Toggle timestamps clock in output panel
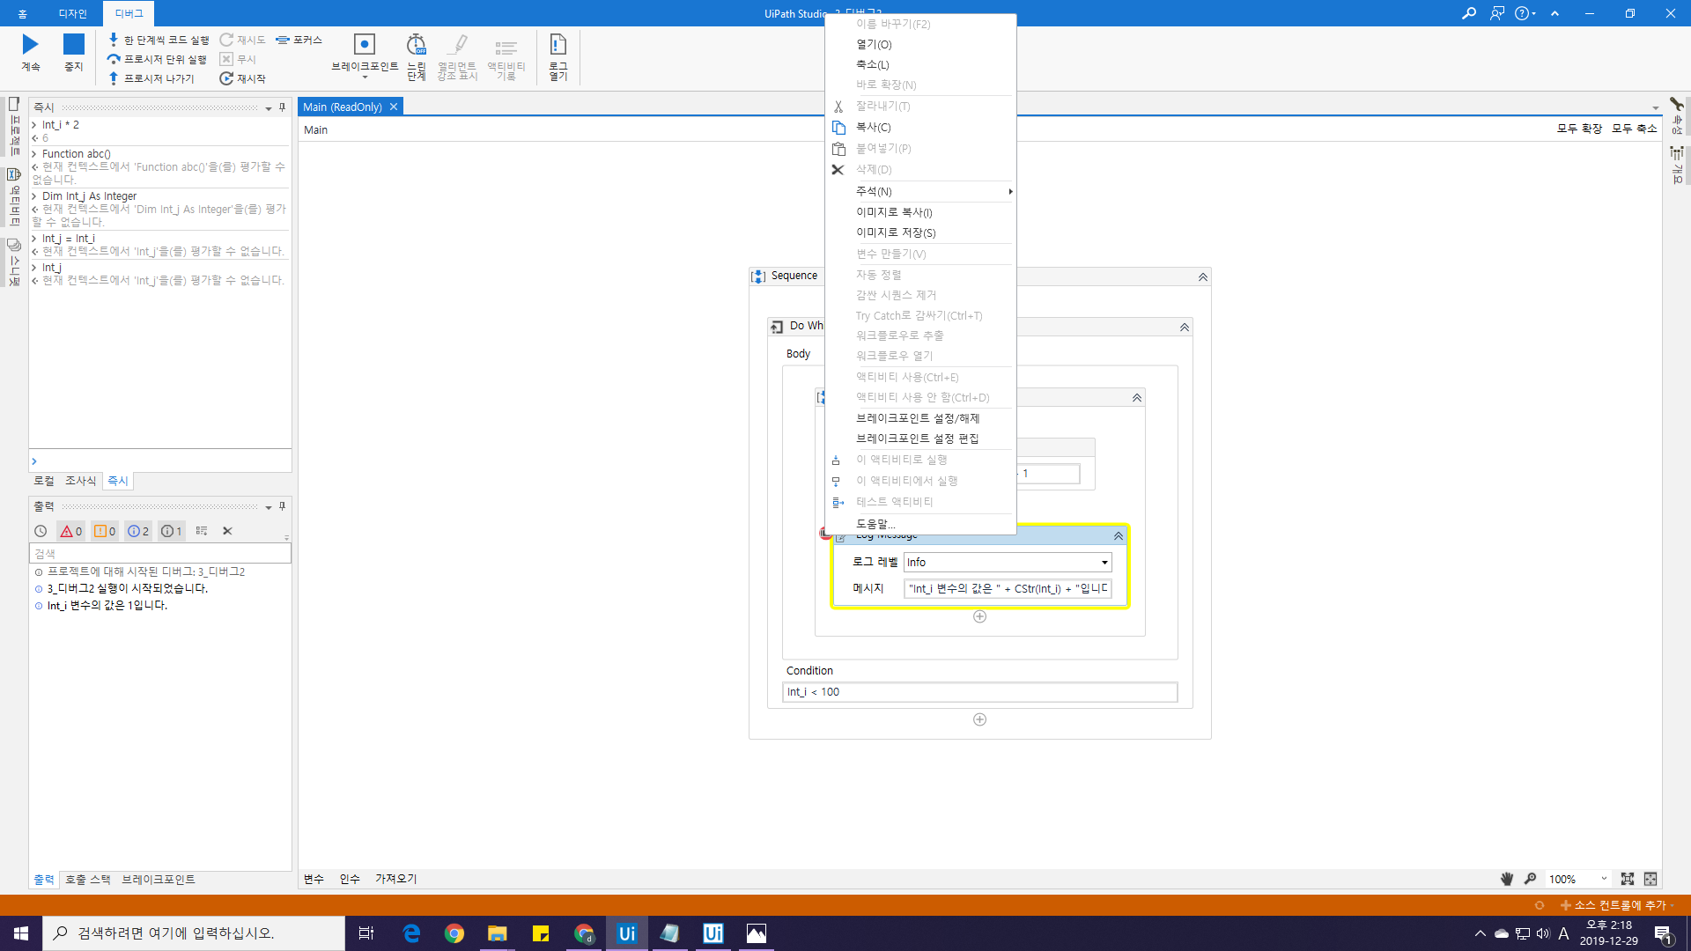 (x=41, y=531)
